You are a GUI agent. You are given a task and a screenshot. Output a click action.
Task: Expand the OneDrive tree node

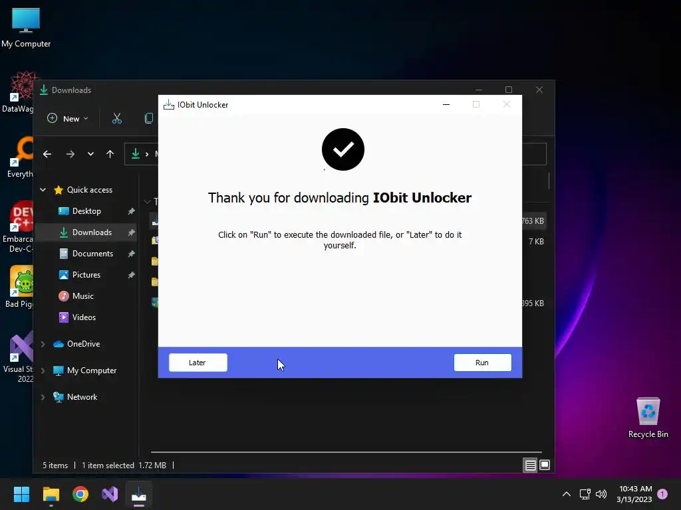pos(43,344)
